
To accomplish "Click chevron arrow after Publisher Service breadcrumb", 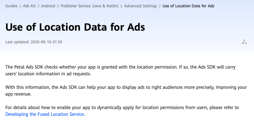I will coord(121,6).
